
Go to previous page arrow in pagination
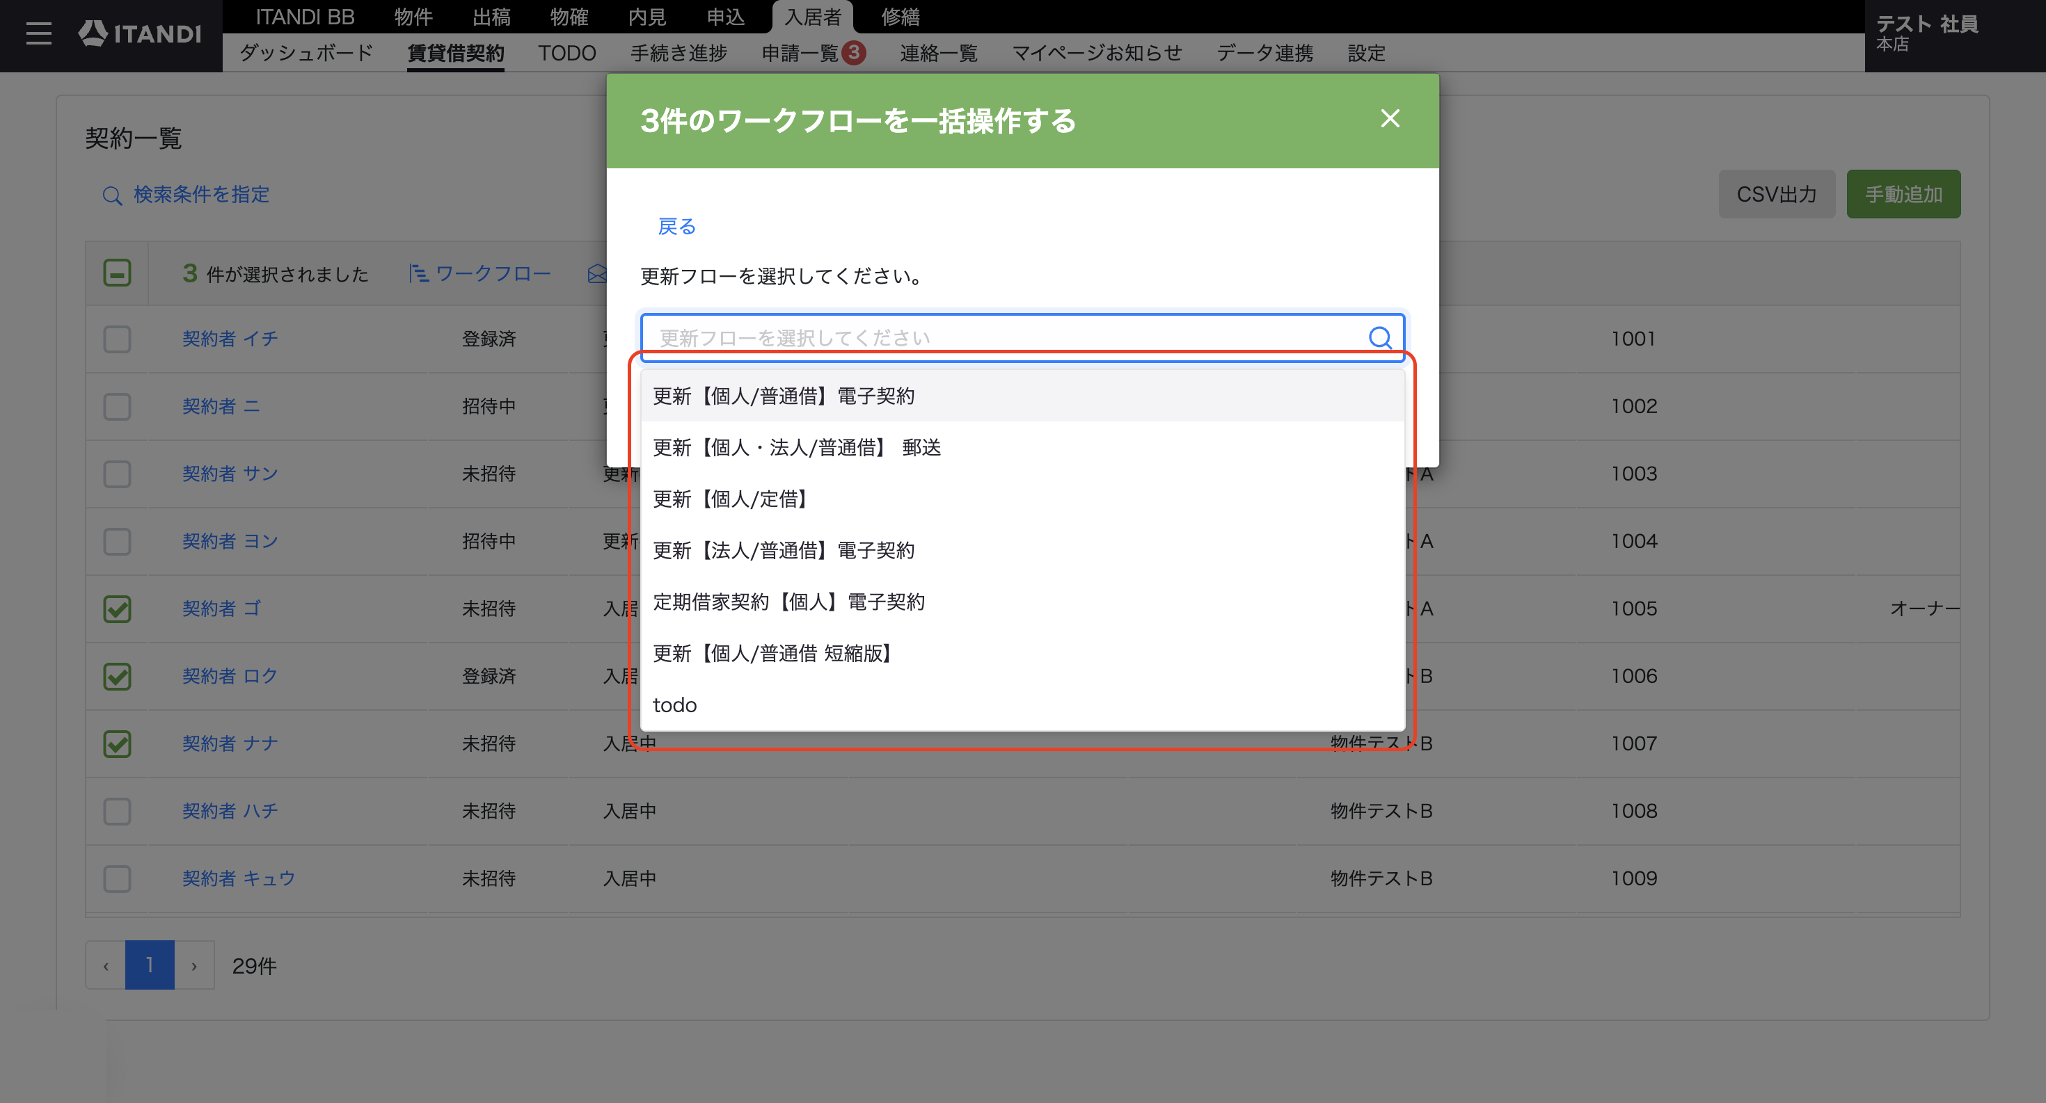[106, 966]
